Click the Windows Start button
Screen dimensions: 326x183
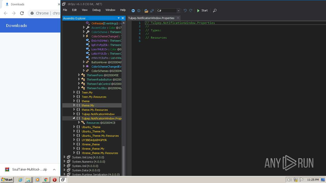click(x=7, y=179)
